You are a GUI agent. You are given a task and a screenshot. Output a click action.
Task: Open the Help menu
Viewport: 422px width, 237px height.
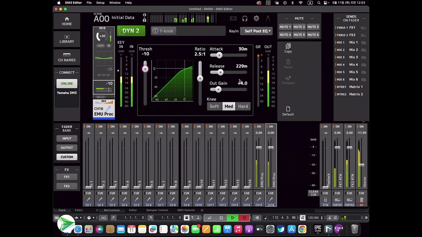128,3
